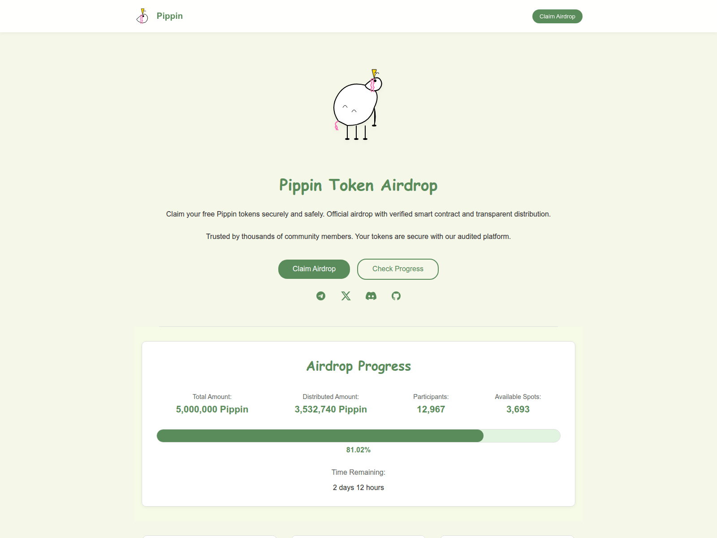Open the Discord server icon

pyautogui.click(x=371, y=296)
